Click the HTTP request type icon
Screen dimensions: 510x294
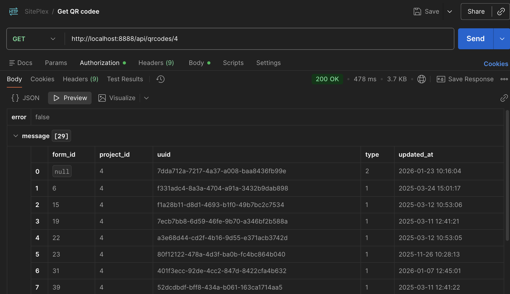coord(13,11)
